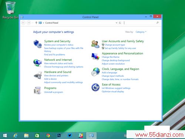Launch Internet Explorer from the taskbar
The width and height of the screenshot is (185, 139).
(x=16, y=136)
